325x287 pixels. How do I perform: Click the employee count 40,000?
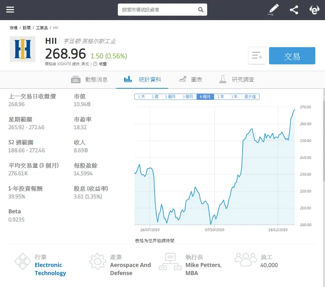269,265
